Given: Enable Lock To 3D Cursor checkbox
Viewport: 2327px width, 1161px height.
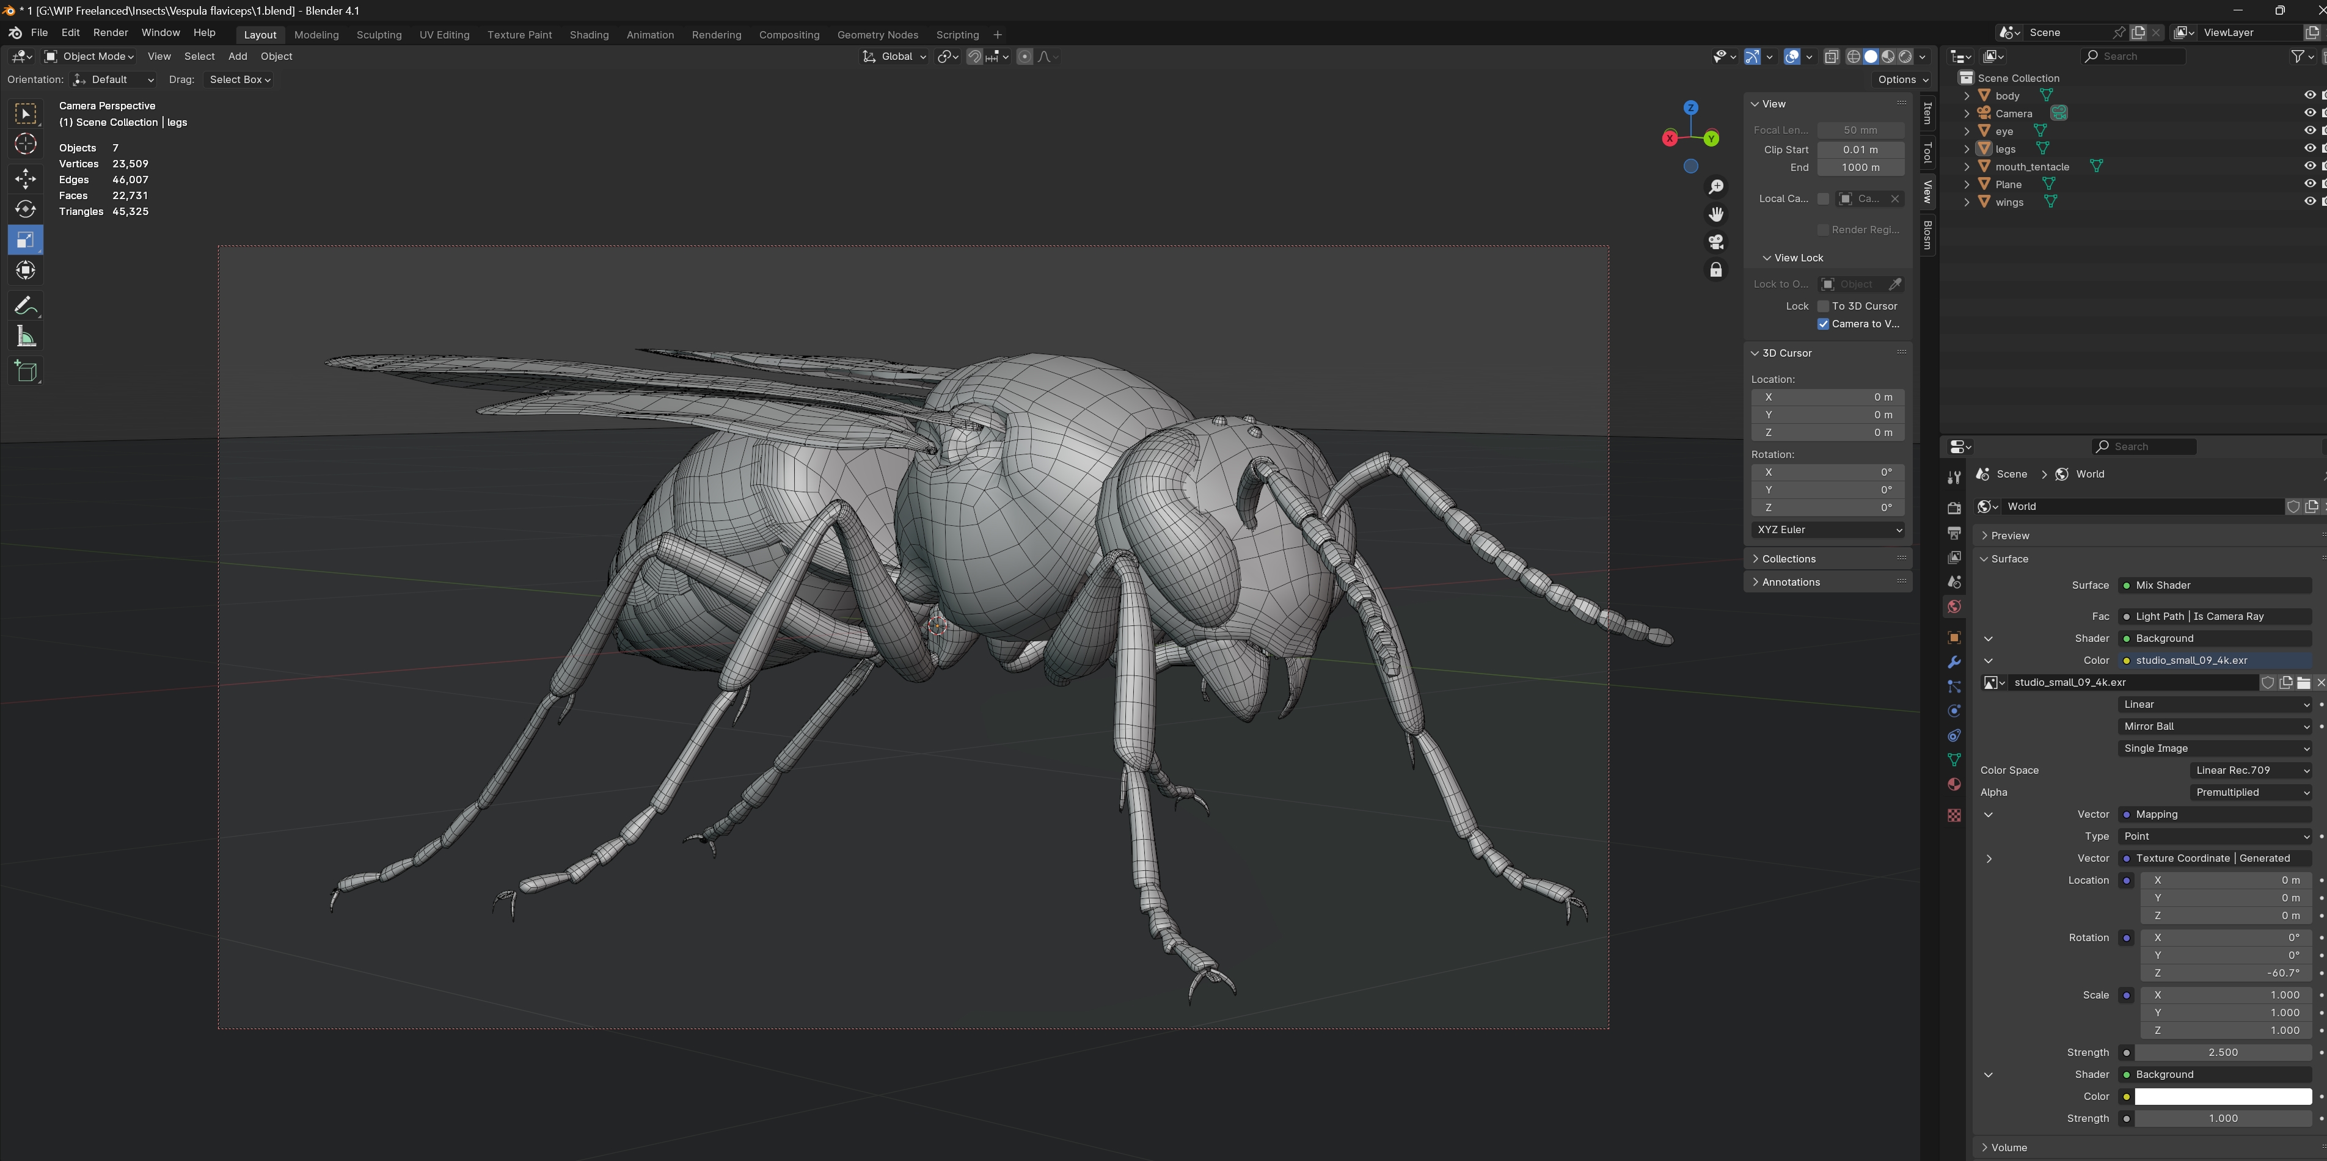Looking at the screenshot, I should coord(1823,306).
